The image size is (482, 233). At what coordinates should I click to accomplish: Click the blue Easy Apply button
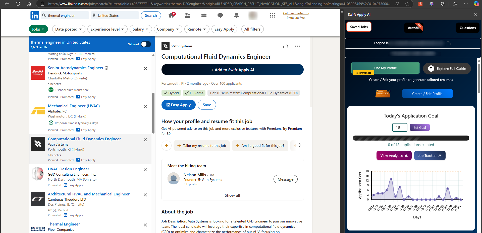[x=178, y=105]
